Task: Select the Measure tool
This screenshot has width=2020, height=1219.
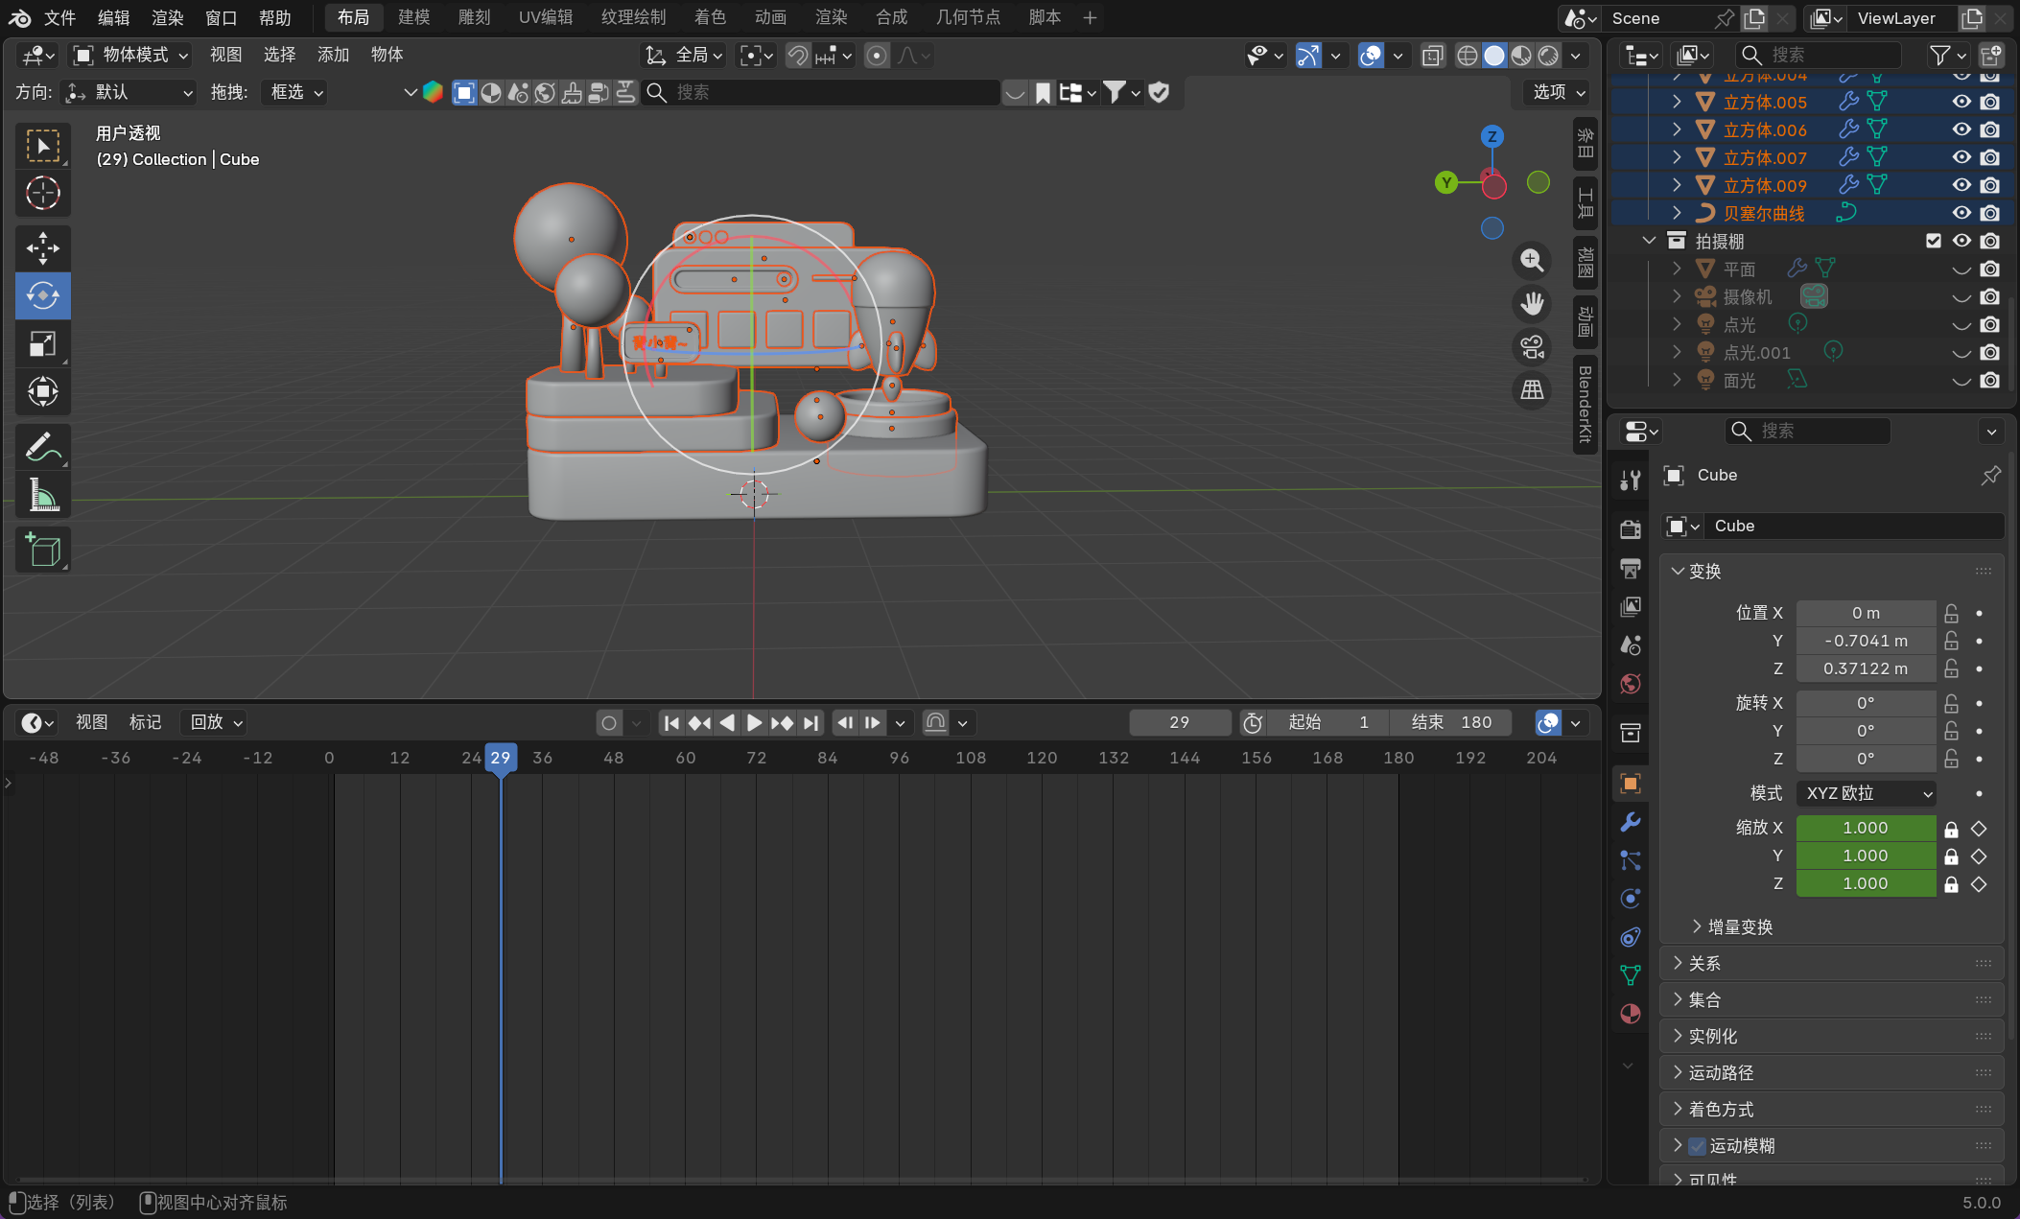Action: coord(42,496)
